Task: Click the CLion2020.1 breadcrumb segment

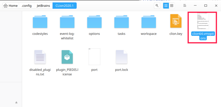Action: [65, 6]
